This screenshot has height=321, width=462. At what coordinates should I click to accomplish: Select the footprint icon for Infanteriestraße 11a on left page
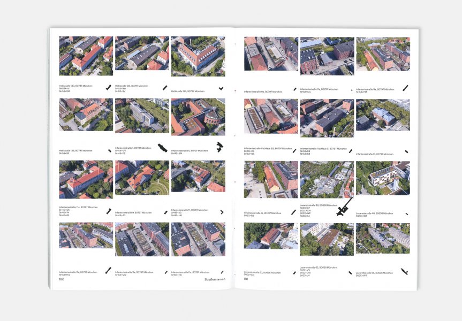point(108,271)
